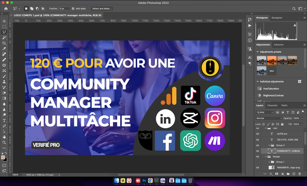Viewport: 307px width, 186px height.
Task: Select the Zoom tool in toolbar
Action: (x=4, y=142)
